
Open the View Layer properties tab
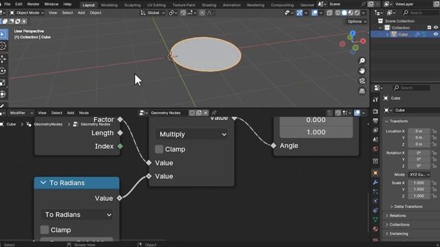[375, 130]
